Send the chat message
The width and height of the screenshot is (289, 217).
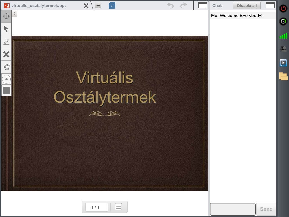266,209
